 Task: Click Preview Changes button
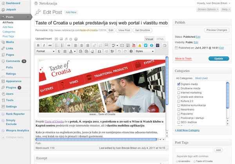(x=217, y=30)
